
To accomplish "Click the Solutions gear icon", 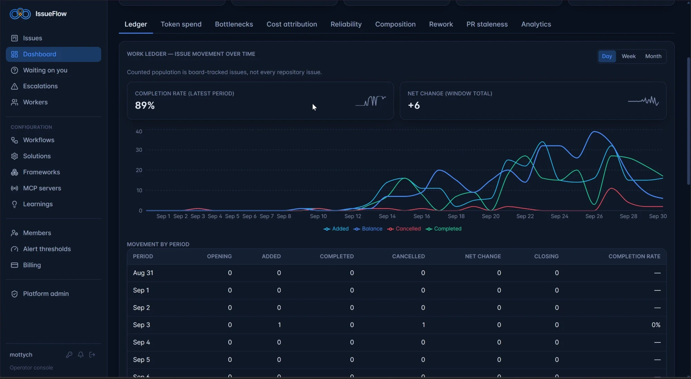I will click(15, 156).
